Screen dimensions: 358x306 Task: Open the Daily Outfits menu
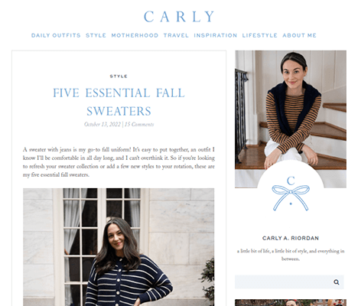tap(56, 35)
